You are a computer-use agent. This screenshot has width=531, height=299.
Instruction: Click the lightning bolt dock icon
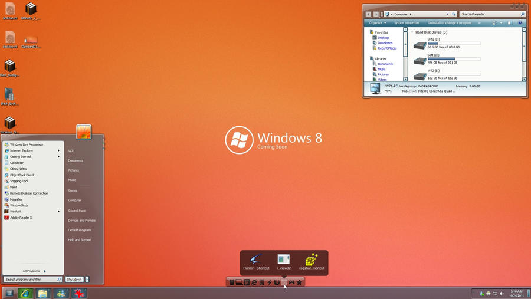pyautogui.click(x=269, y=282)
